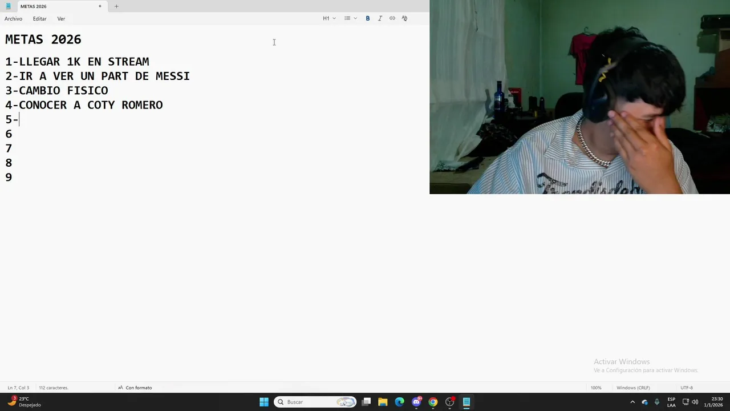Open OBS Studio from the taskbar
Screen dimensions: 730x411
tap(450, 402)
